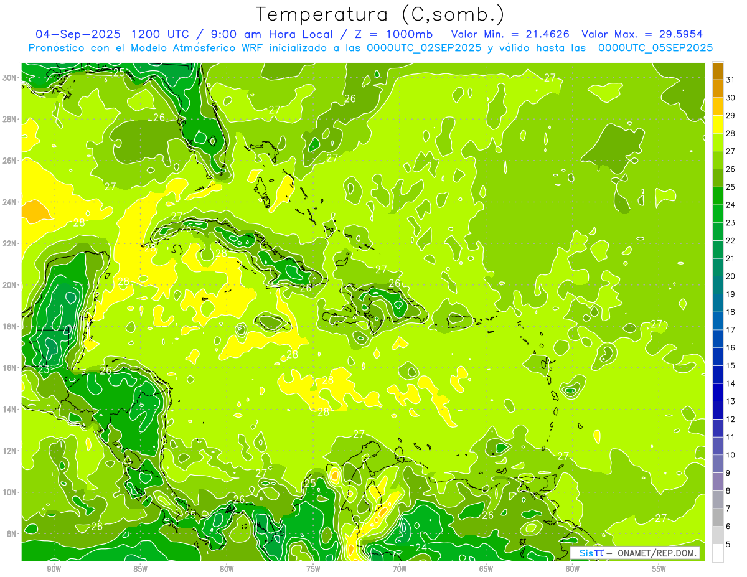Click the 16N latitude axis label
The height and width of the screenshot is (577, 747).
pyautogui.click(x=9, y=368)
